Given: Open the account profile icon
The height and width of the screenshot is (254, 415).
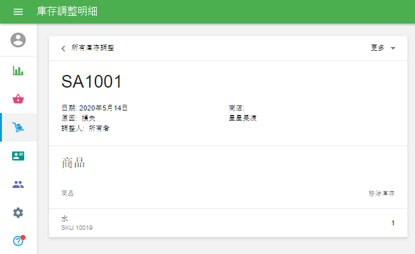Looking at the screenshot, I should pos(18,40).
